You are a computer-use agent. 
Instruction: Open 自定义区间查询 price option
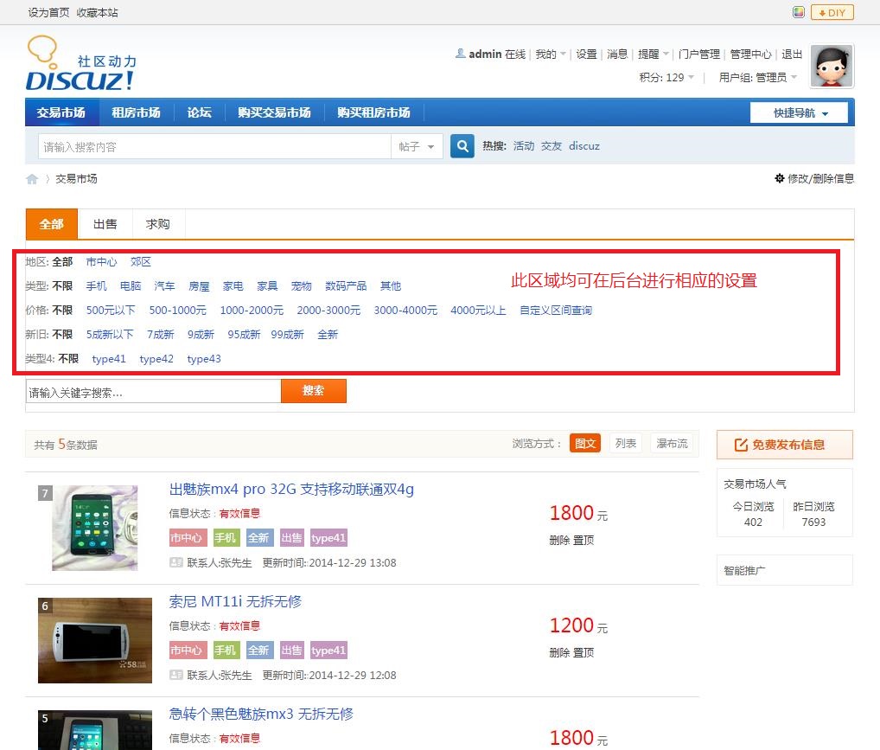pos(556,310)
